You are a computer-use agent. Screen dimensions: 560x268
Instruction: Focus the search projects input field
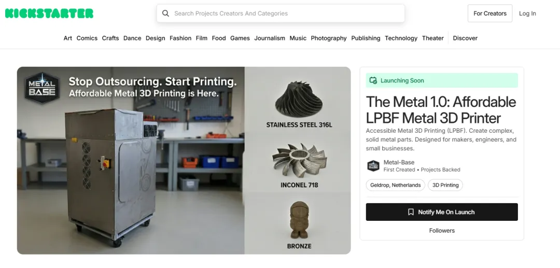tap(285, 13)
